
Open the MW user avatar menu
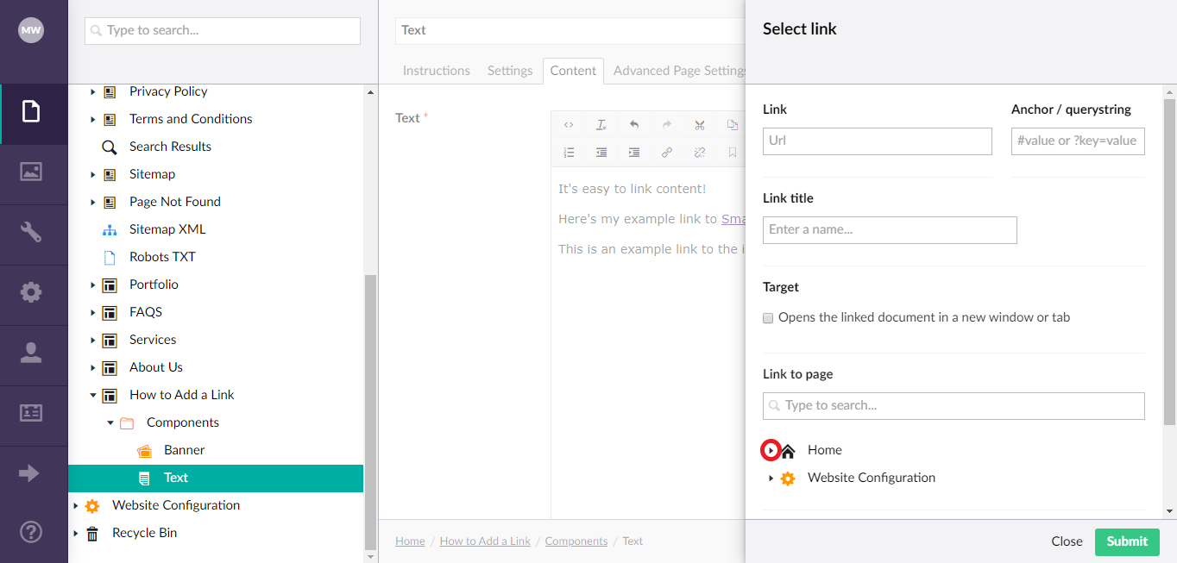point(31,30)
